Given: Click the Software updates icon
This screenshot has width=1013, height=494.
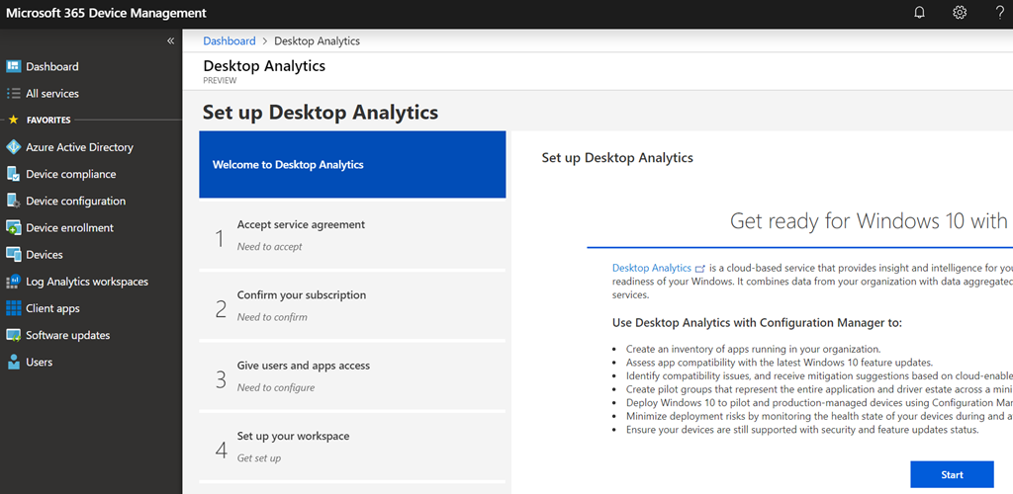Looking at the screenshot, I should (14, 335).
